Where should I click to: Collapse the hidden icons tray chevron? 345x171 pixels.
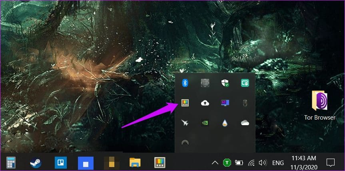pyautogui.click(x=215, y=163)
